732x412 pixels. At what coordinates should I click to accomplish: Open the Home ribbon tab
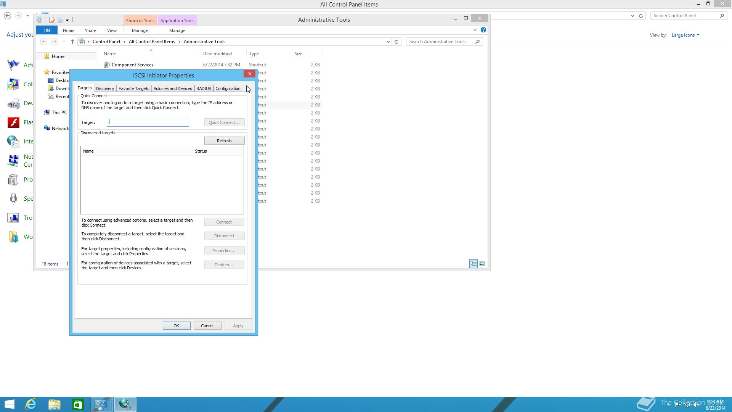[69, 31]
